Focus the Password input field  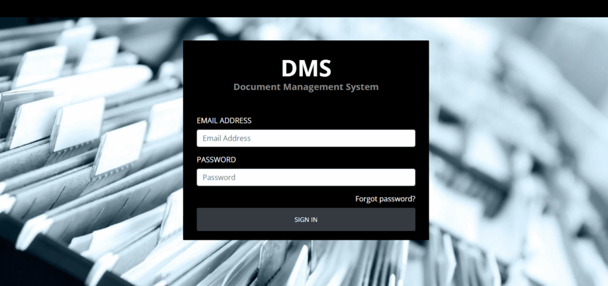[306, 177]
